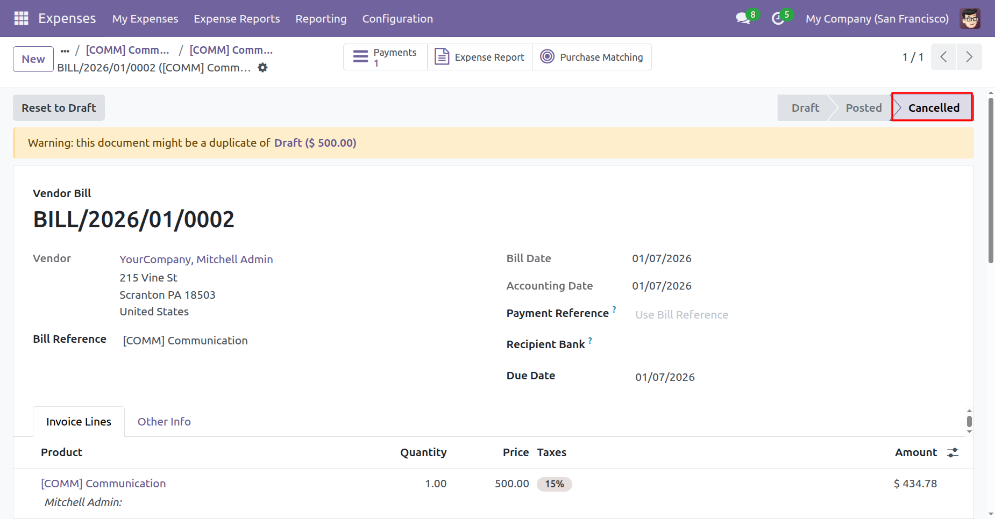Click the 15% tax tag
This screenshot has height=519, width=995.
[x=554, y=484]
